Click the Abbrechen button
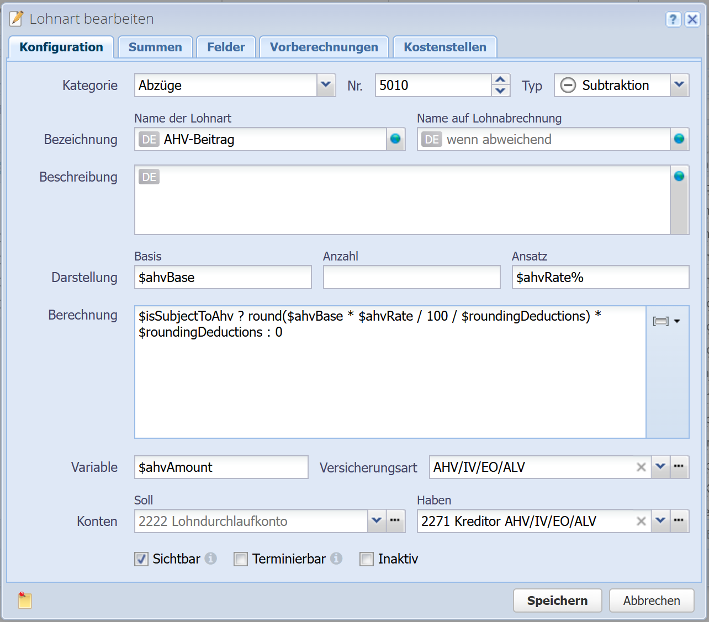 point(651,600)
